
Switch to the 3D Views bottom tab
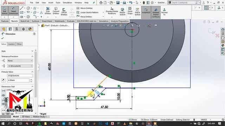[x=26, y=117]
